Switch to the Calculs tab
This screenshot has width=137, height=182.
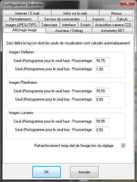click(x=122, y=19)
